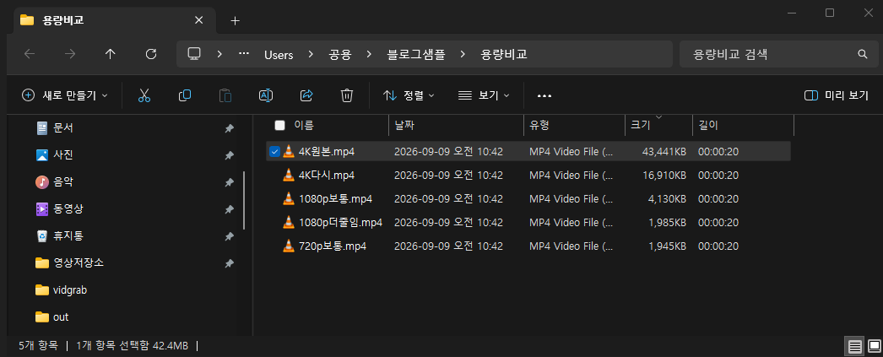Click VLC icon of 720p보통.mp4

coord(289,246)
